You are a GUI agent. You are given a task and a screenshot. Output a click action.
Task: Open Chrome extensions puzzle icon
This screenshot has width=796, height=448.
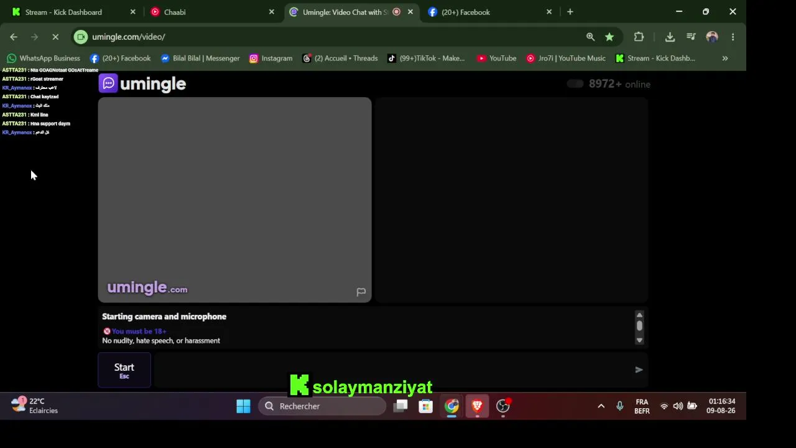[639, 37]
